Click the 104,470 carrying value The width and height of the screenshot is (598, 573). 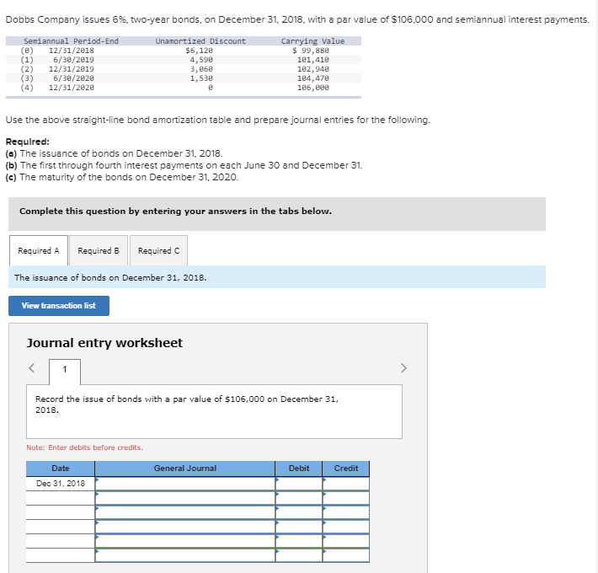tap(313, 78)
